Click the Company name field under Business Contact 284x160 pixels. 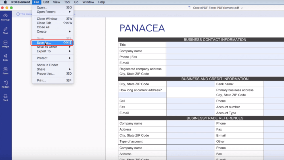[224, 51]
